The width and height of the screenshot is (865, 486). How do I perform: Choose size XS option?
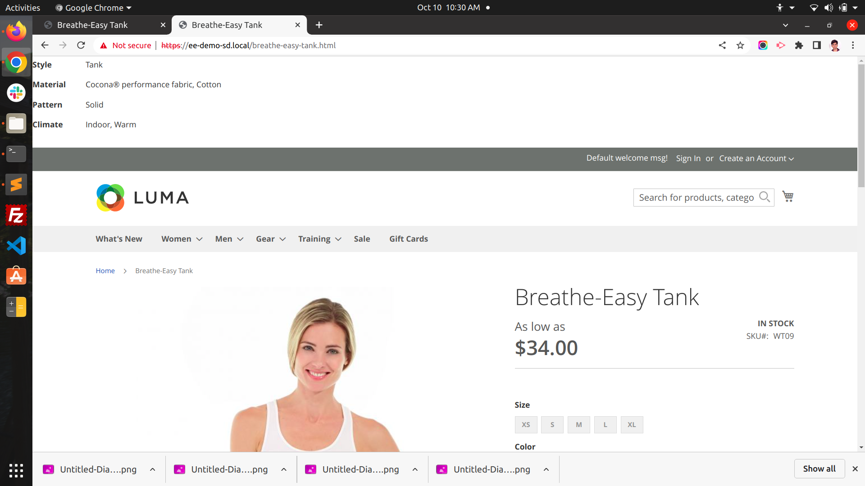click(525, 424)
